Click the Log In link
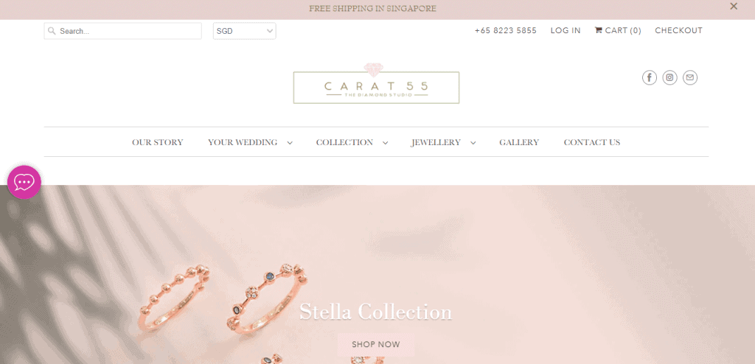 566,30
